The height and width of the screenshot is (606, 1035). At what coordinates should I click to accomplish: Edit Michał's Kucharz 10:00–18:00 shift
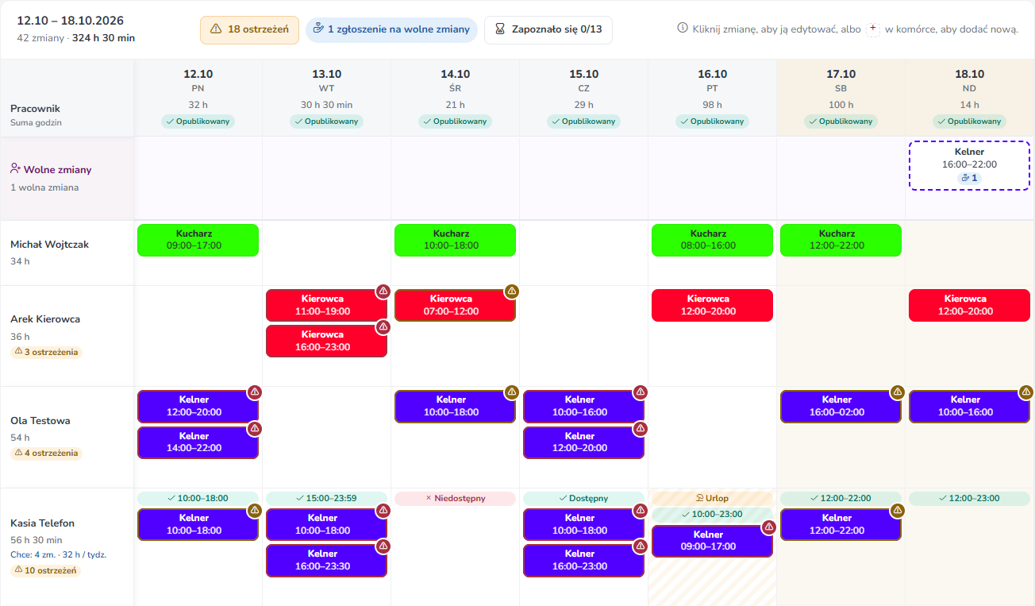[x=456, y=240]
